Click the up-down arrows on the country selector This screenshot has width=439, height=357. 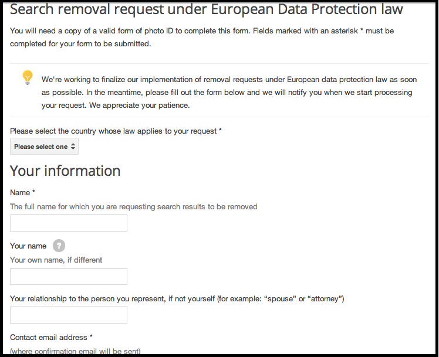73,146
